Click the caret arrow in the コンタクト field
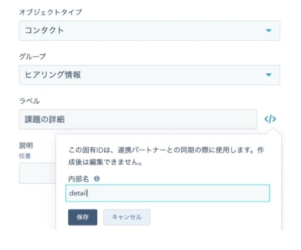This screenshot has width=301, height=250. pyautogui.click(x=268, y=30)
